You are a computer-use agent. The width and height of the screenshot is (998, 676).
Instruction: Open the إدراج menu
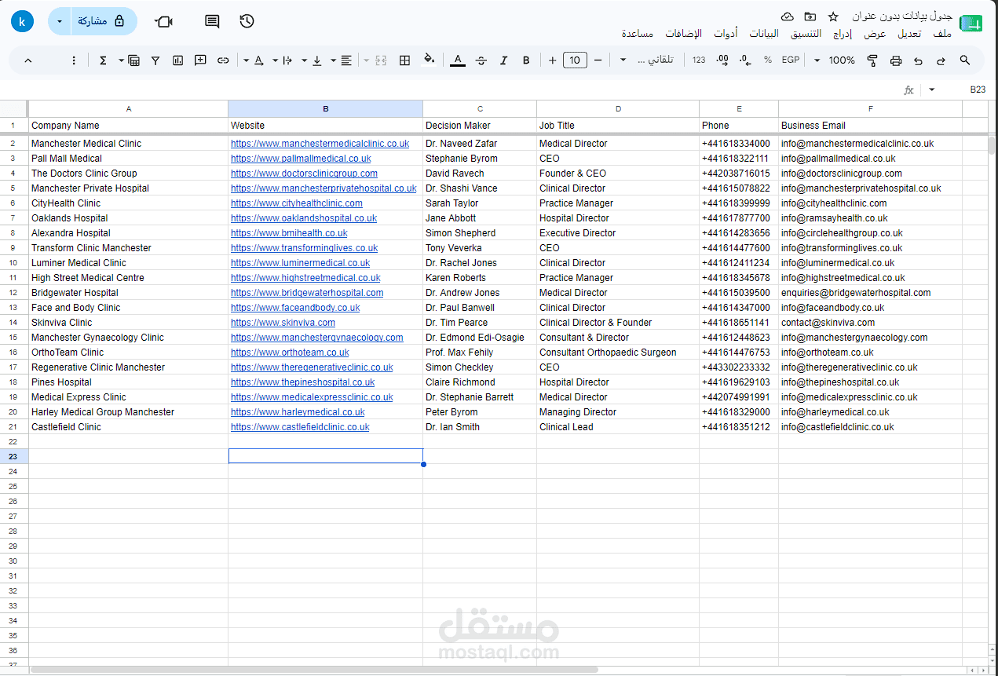click(843, 34)
